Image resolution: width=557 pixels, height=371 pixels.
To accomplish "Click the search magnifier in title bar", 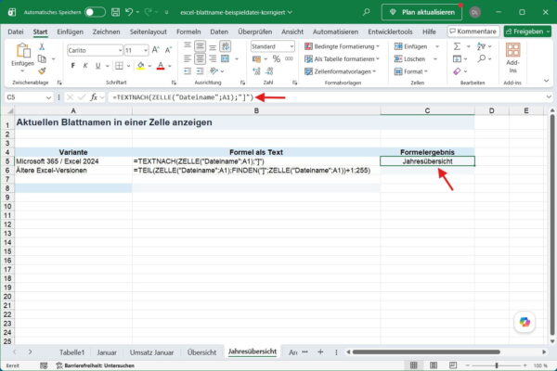I will [367, 12].
